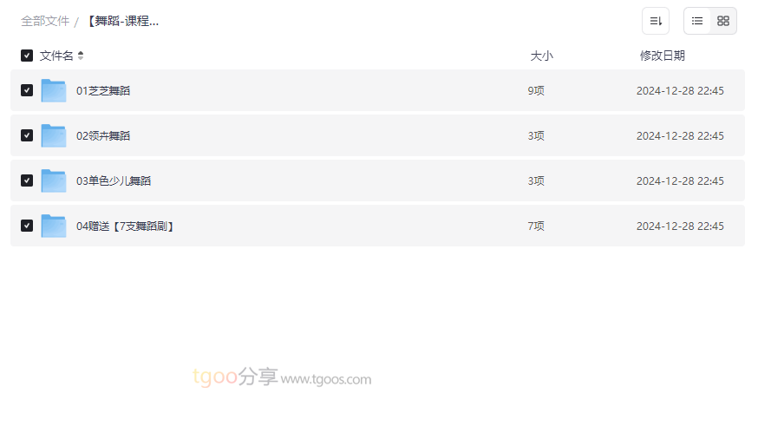This screenshot has width=758, height=446.
Task: Uncheck the 01芝芝舞蹈 row checkbox
Action: click(27, 90)
